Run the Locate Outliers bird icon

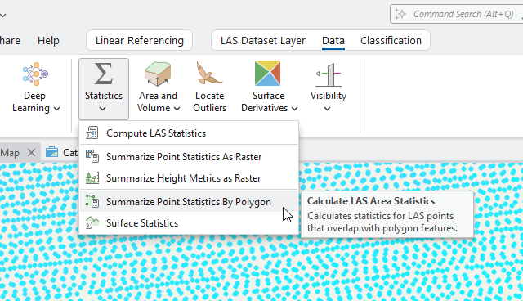point(209,73)
